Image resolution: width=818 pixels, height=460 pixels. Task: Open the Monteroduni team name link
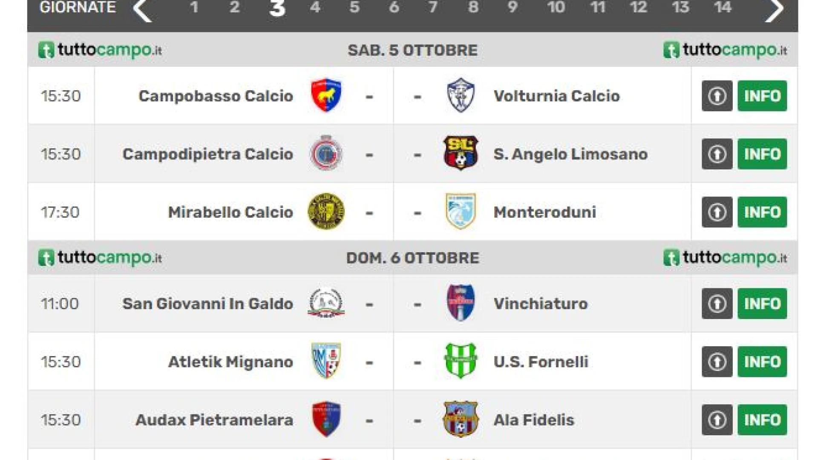click(x=544, y=212)
